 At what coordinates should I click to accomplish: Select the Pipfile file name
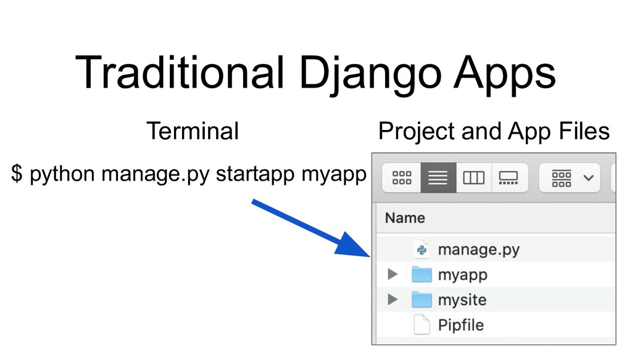tap(460, 325)
